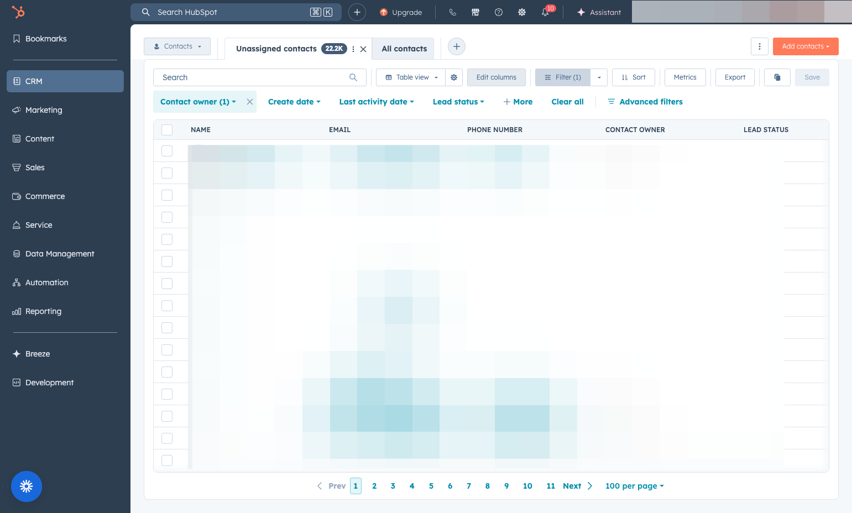This screenshot has height=513, width=852.
Task: Open the Breeze assistant floating button
Action: pyautogui.click(x=27, y=486)
